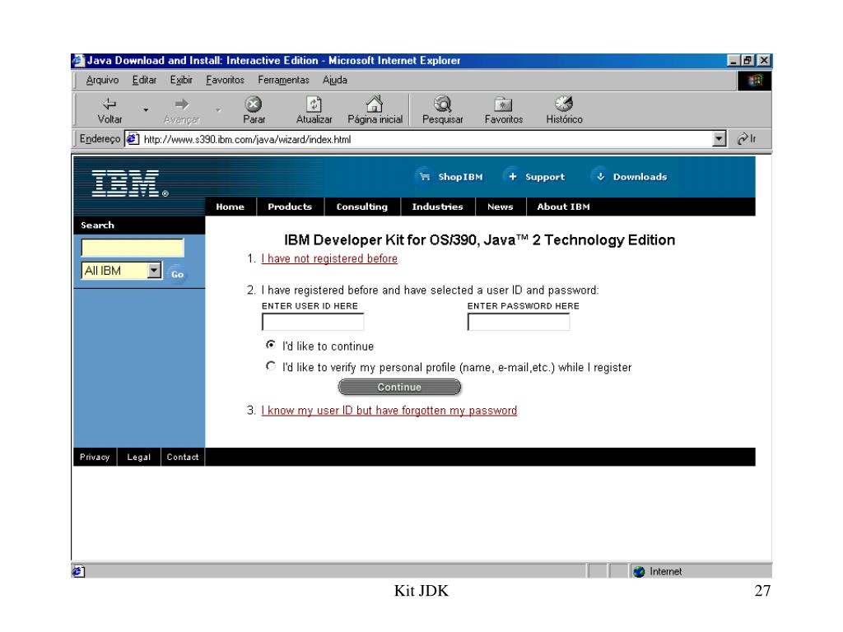
Task: Click the Atualizar refresh icon
Action: (x=314, y=104)
